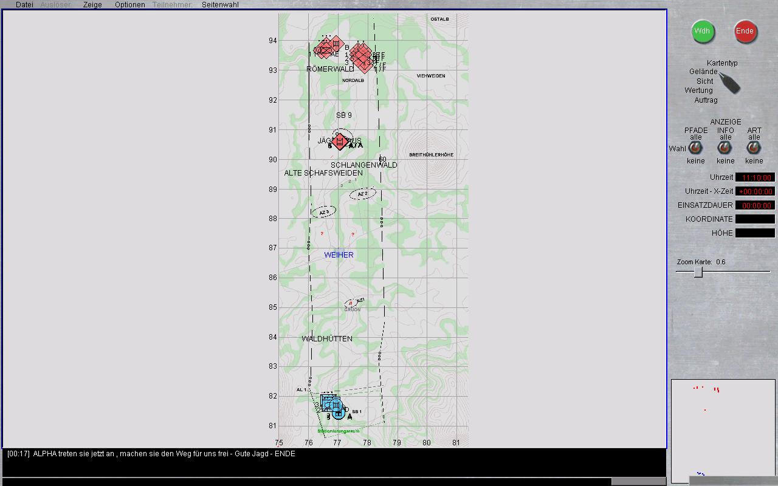This screenshot has height=486, width=778.
Task: Expand the Optionen menu
Action: [x=129, y=5]
